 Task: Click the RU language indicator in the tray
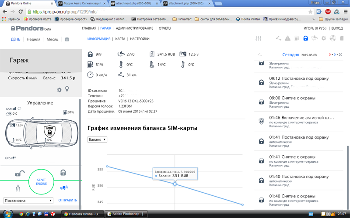click(311, 214)
